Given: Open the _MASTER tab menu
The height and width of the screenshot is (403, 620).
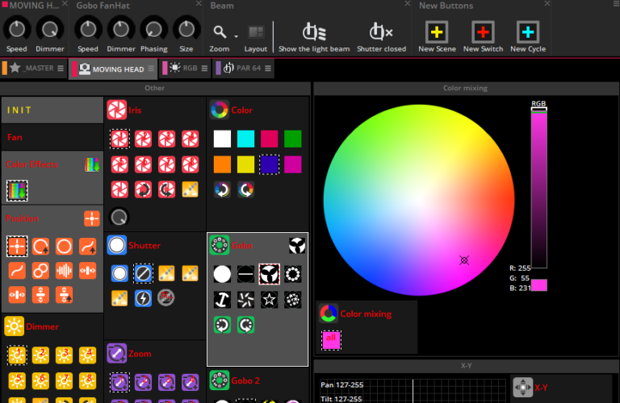Looking at the screenshot, I should coord(61,69).
